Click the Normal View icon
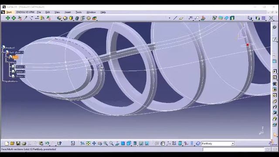279x157 pixels. coord(117,143)
